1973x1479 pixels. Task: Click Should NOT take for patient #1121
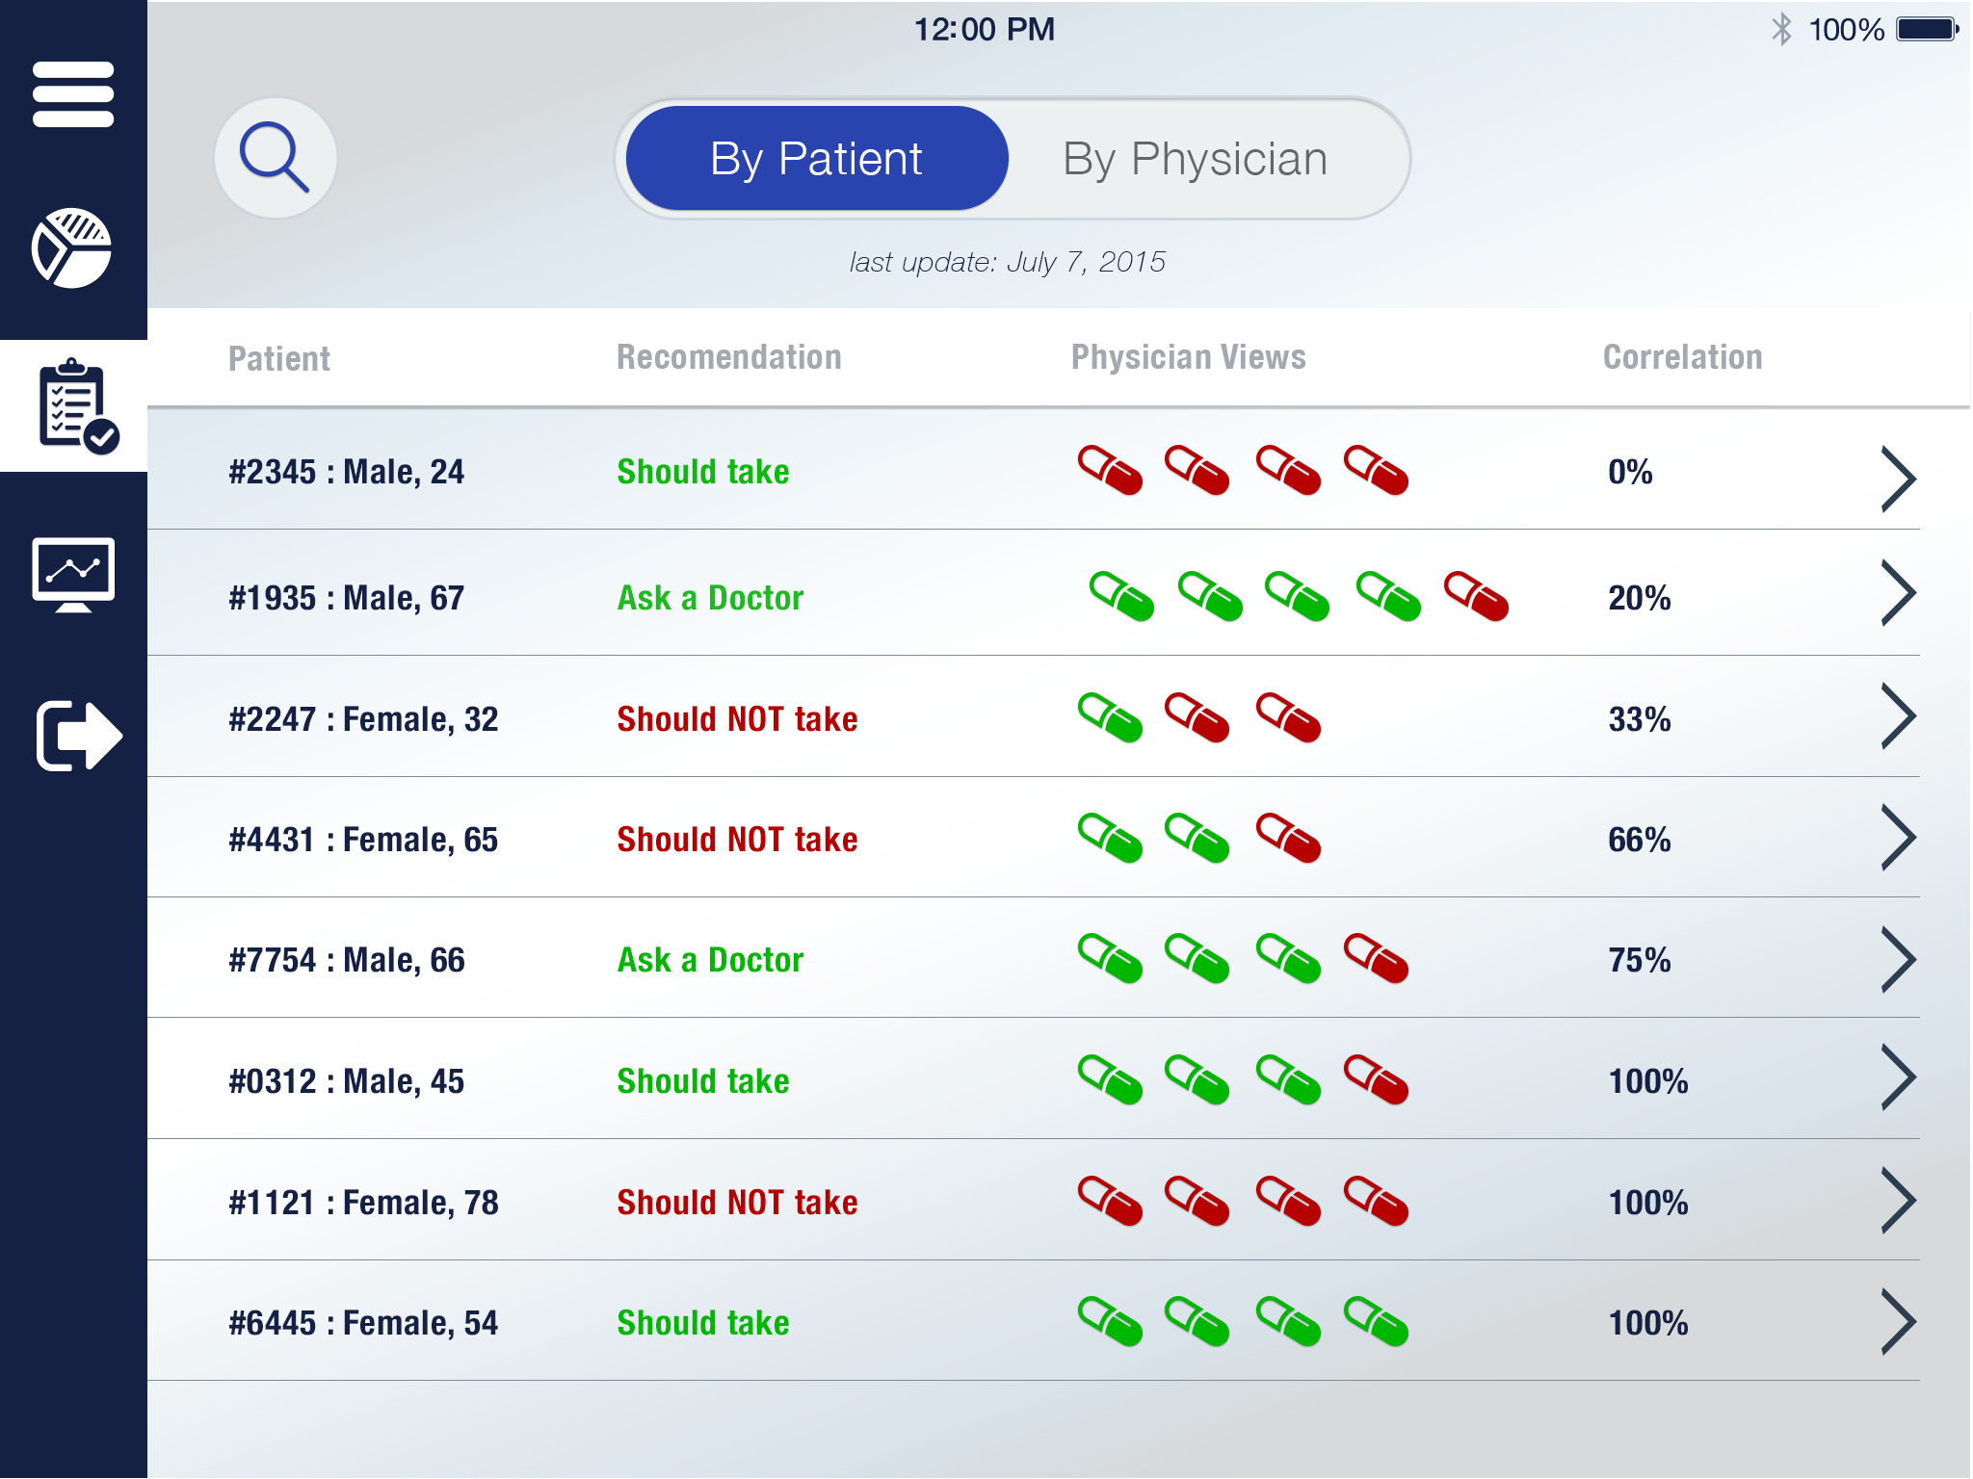(x=737, y=1203)
